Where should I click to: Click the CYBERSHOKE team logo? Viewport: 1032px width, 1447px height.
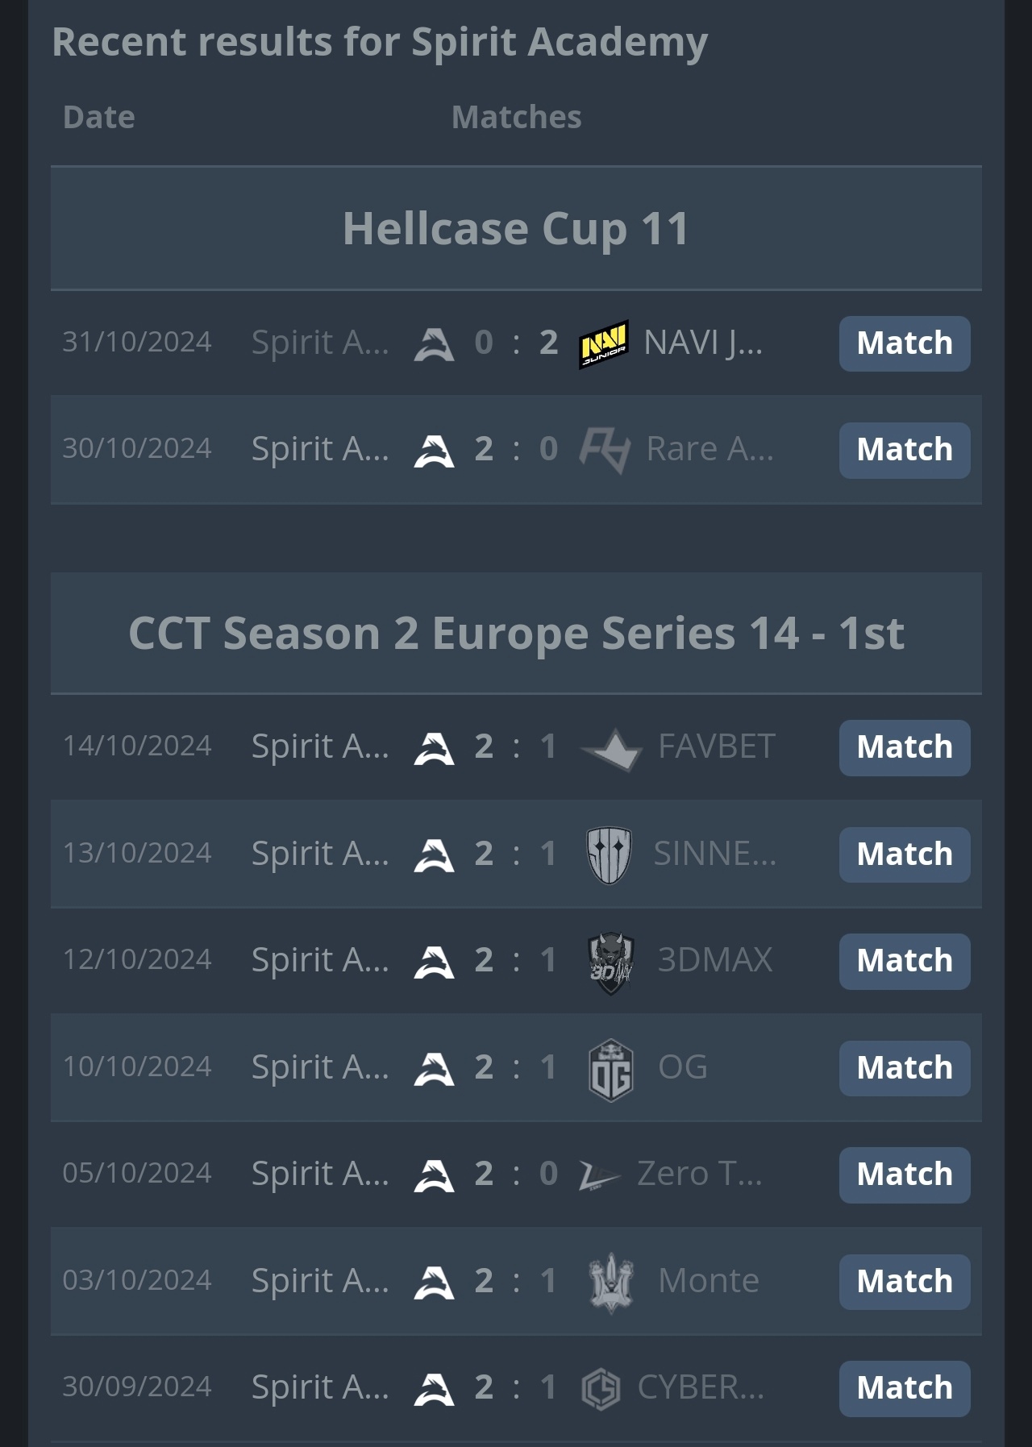pos(601,1389)
